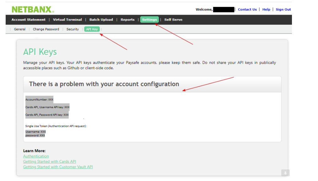The image size is (318, 181).
Task: Open the Virtual Terminal menu
Action: 67,20
